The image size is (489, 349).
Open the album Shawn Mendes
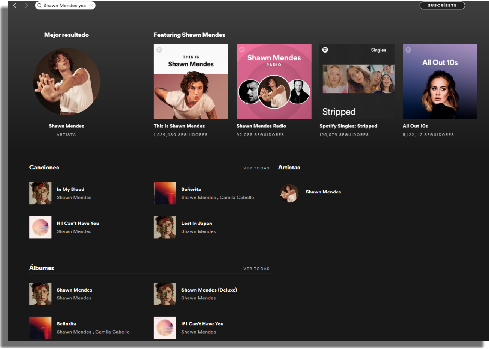coord(74,290)
